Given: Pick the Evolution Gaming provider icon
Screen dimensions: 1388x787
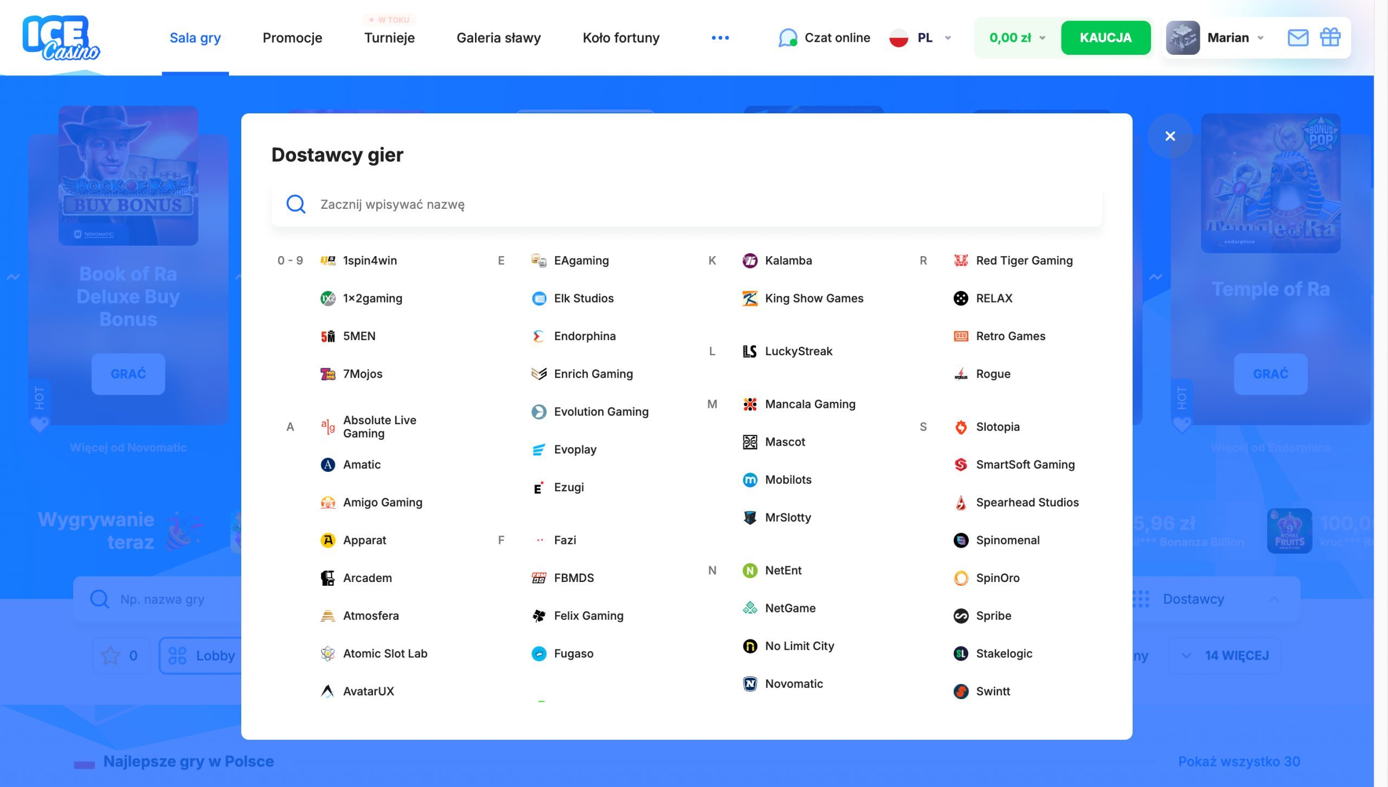Looking at the screenshot, I should click(538, 412).
